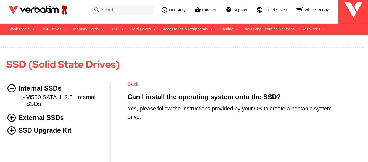The height and width of the screenshot is (162, 368).
Task: Open the Gaming dropdown arrow
Action: point(237,29)
